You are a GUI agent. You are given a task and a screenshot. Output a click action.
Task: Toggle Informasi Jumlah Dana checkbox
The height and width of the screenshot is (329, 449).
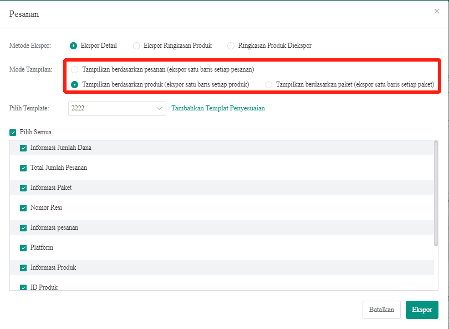(x=23, y=148)
